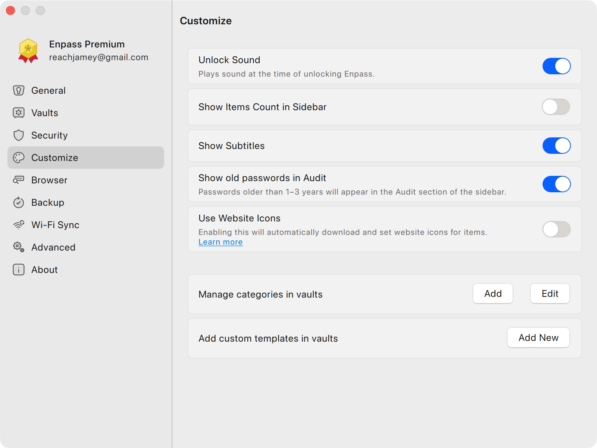597x448 pixels.
Task: Click the 'Add custom templates in vaults' label
Action: [x=268, y=338]
